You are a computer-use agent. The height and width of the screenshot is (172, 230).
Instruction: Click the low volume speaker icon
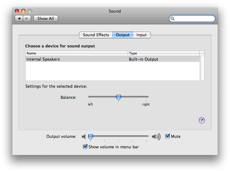[x=83, y=136]
